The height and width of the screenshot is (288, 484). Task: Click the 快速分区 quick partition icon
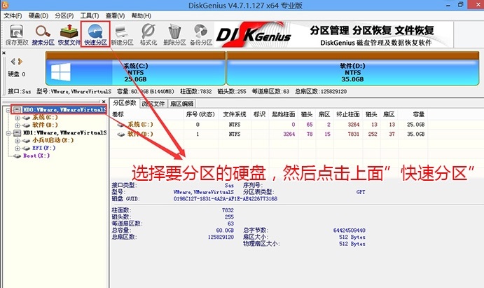pos(95,34)
